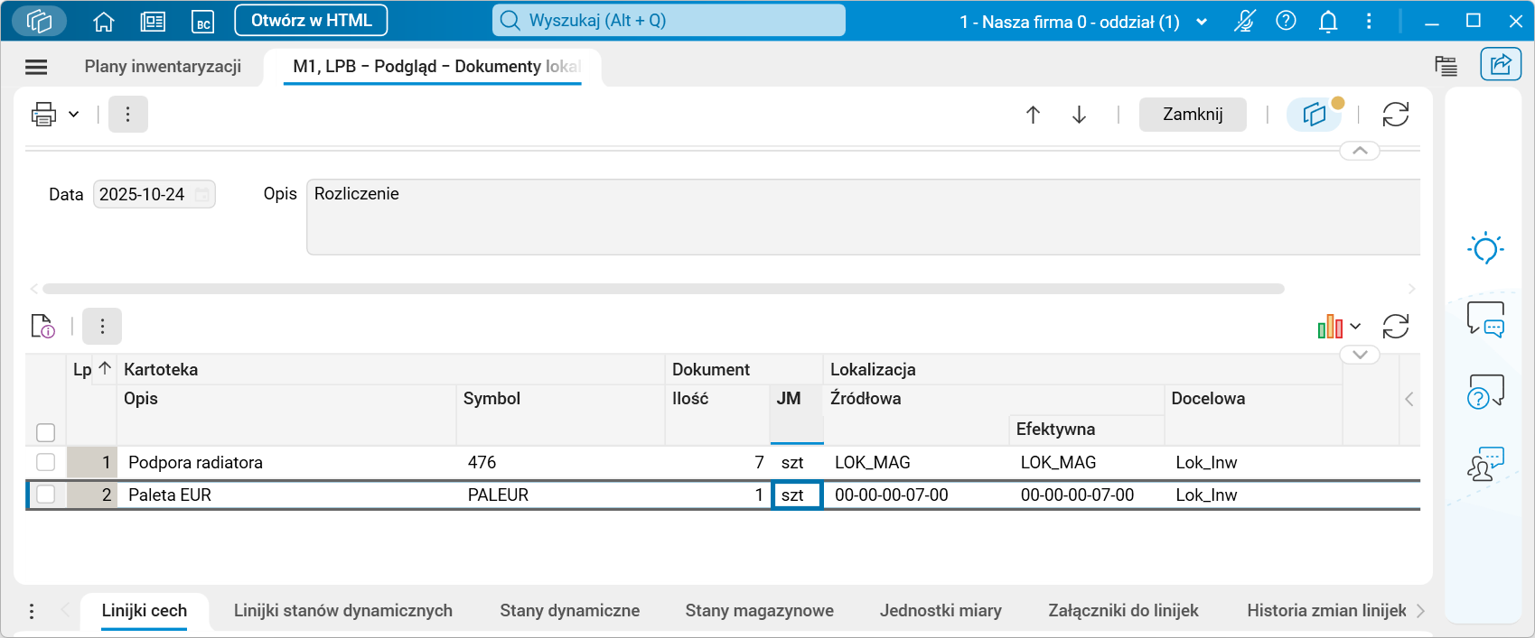The image size is (1535, 638).
Task: Click the list view icon near share button
Action: (x=1446, y=66)
